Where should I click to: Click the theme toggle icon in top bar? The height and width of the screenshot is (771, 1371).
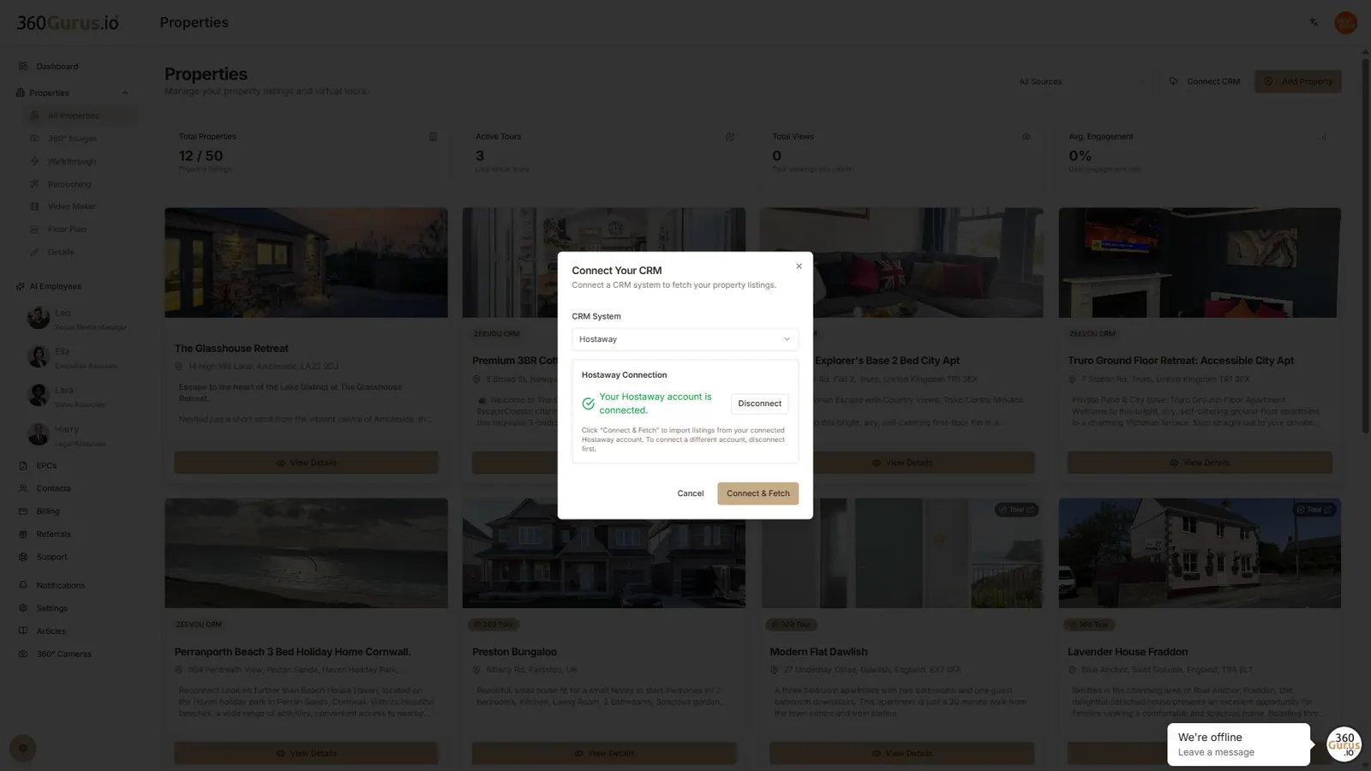[x=1314, y=22]
